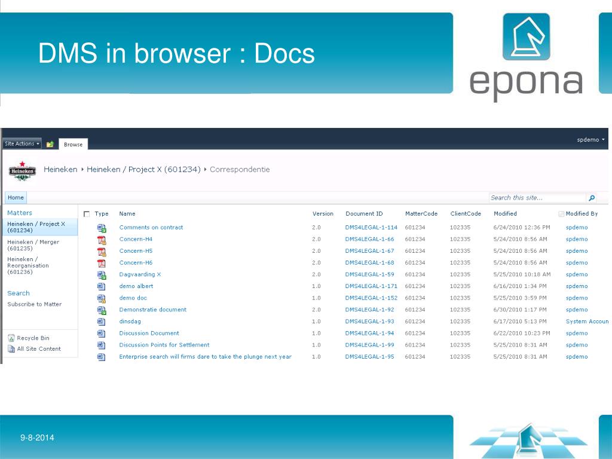
Task: Click the PDF icon for Concern-H5
Action: pos(102,252)
